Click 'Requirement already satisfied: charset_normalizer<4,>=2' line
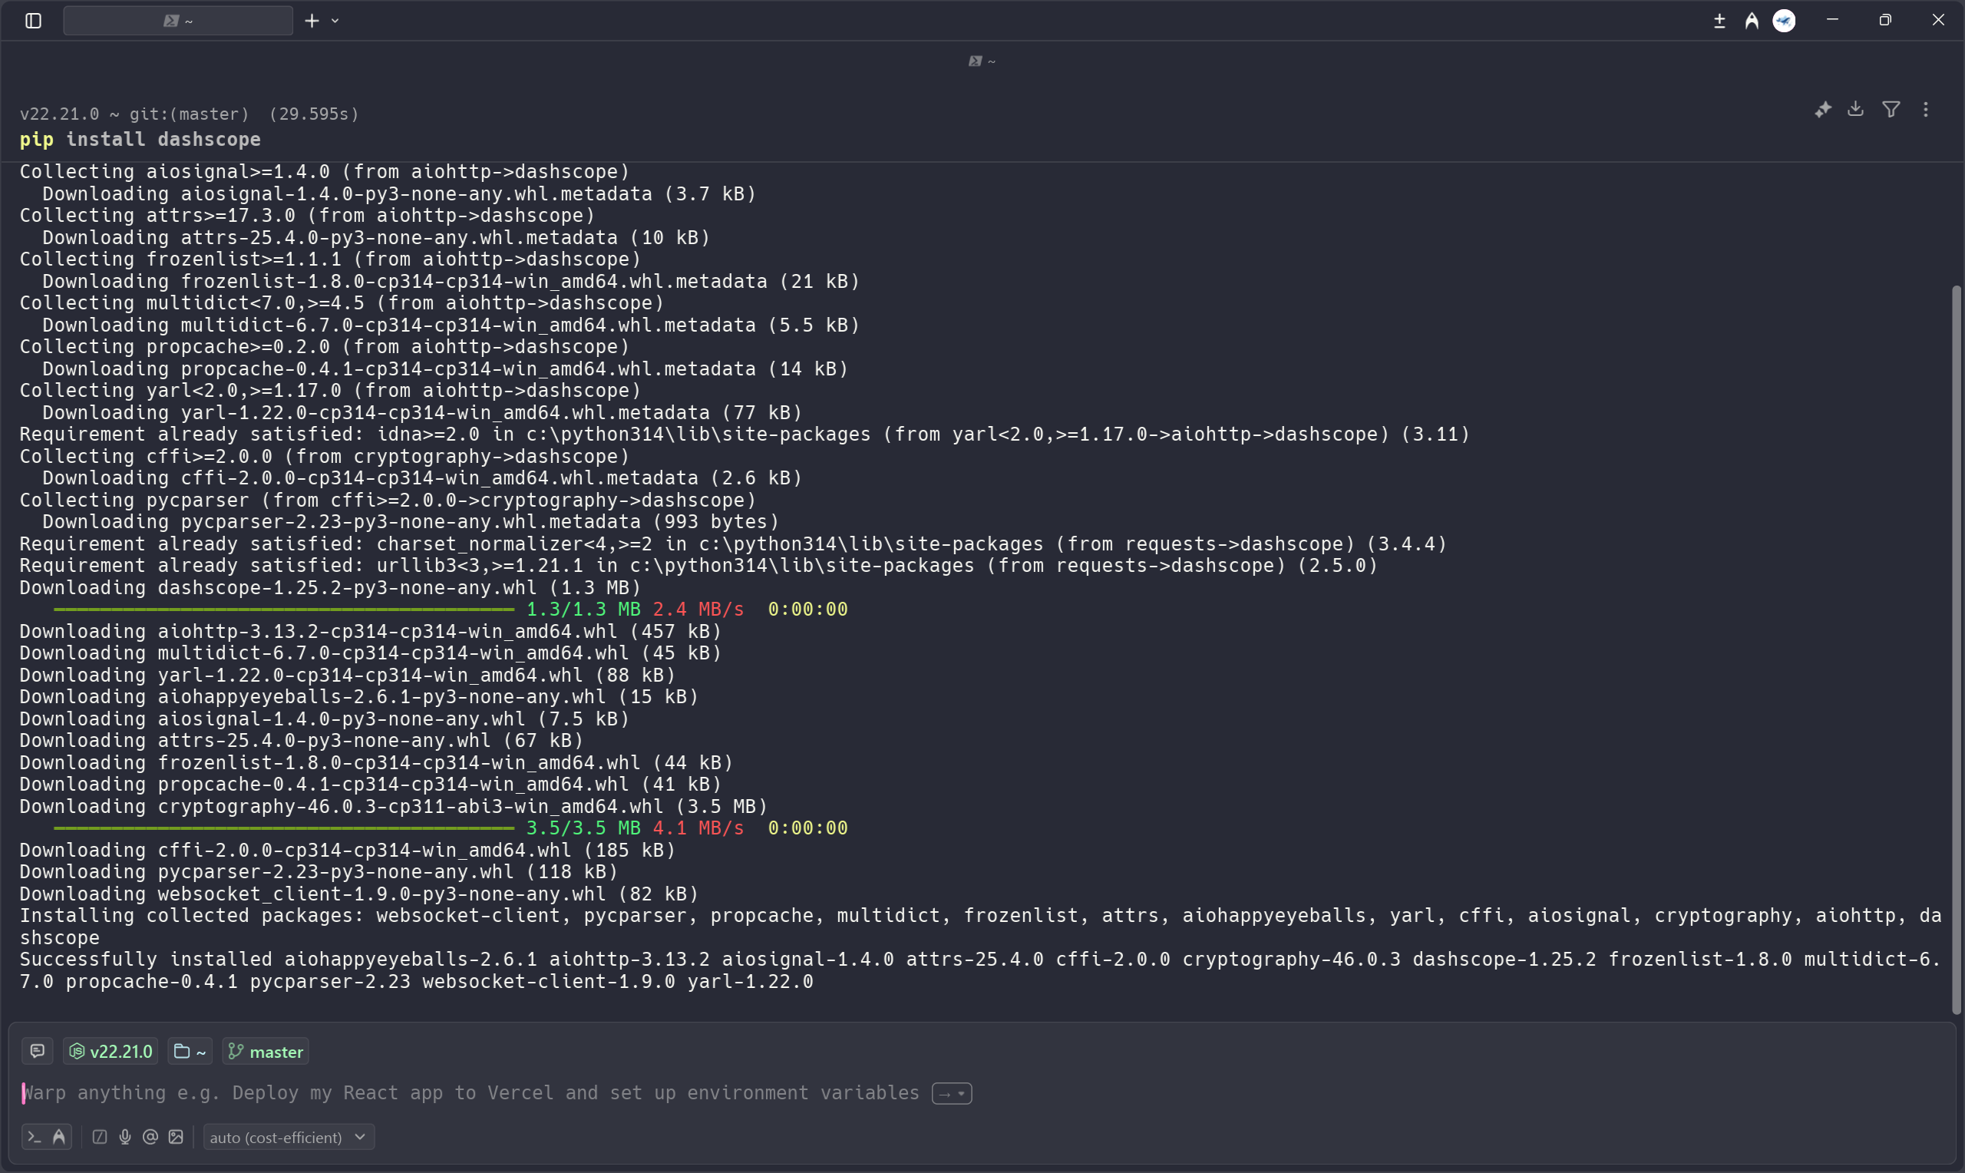1965x1173 pixels. point(733,544)
